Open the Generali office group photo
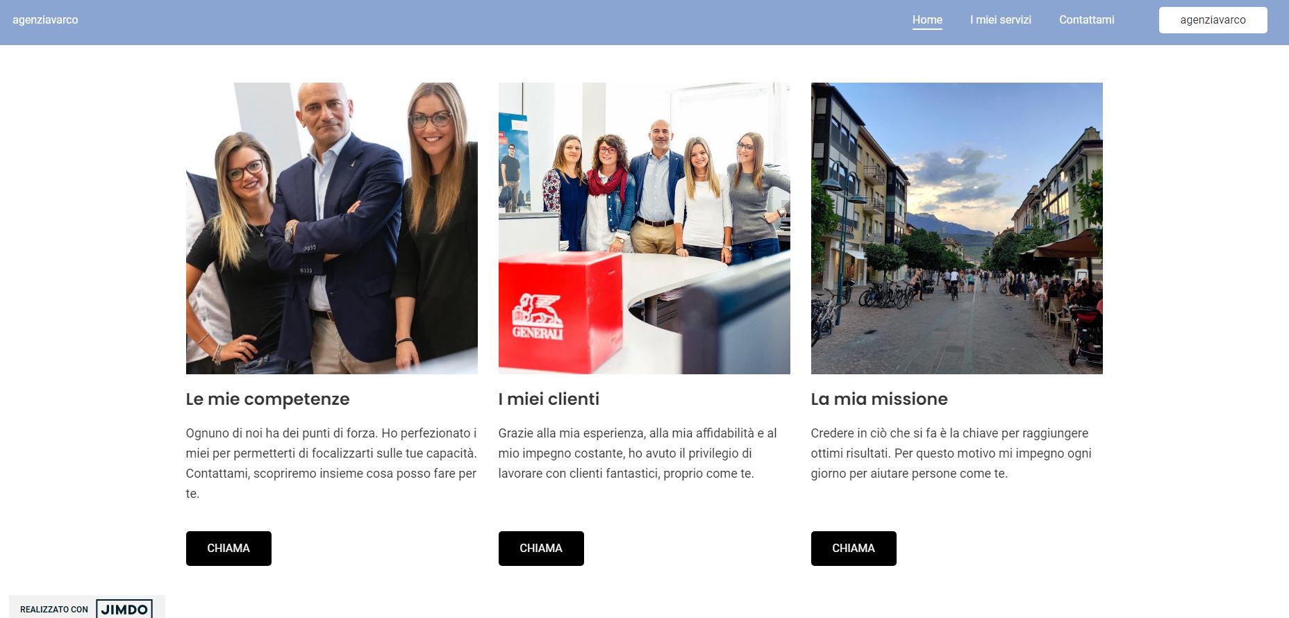Screen dimensions: 1289x618 tap(644, 228)
